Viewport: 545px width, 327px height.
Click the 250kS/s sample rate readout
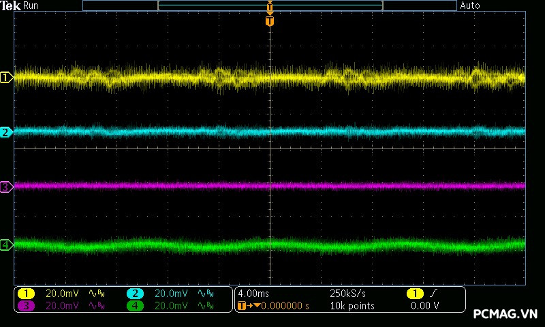pyautogui.click(x=347, y=293)
